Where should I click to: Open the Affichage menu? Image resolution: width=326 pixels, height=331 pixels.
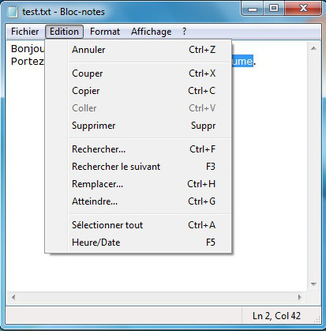(x=152, y=32)
